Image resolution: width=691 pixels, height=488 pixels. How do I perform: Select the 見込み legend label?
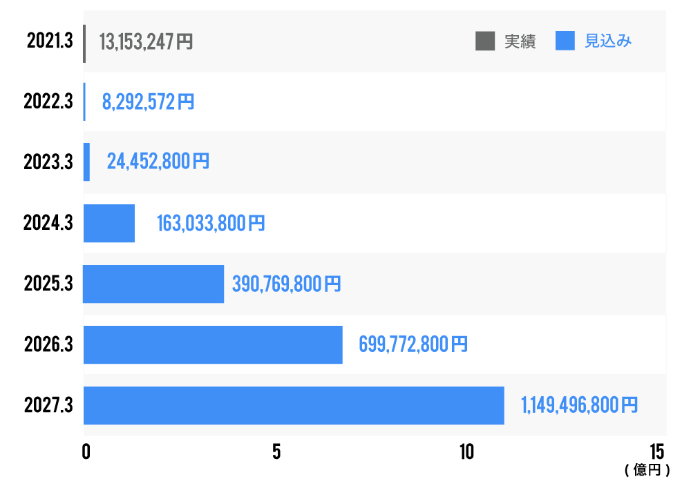[x=608, y=41]
